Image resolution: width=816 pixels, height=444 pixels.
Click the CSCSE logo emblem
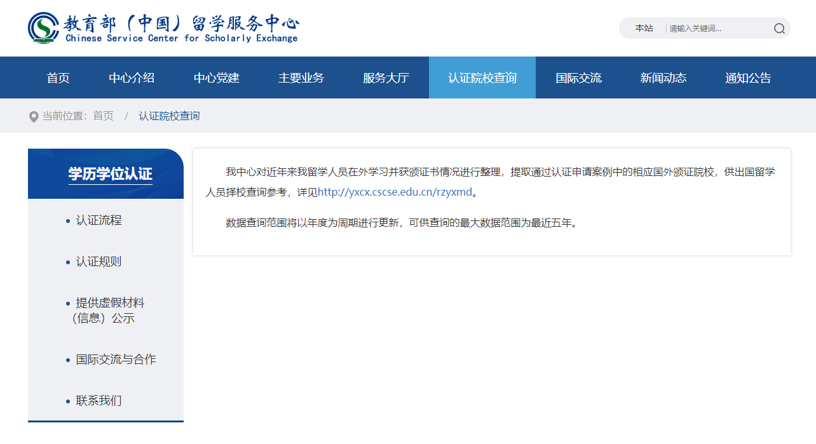(43, 28)
